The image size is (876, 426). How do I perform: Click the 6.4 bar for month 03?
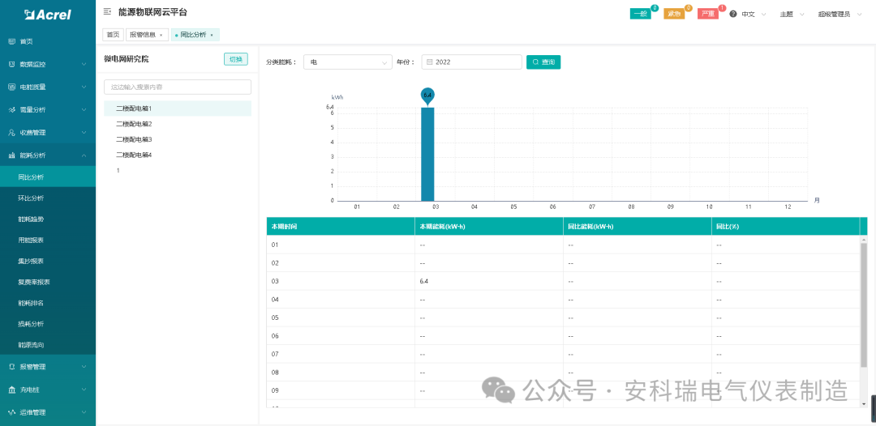pyautogui.click(x=427, y=154)
